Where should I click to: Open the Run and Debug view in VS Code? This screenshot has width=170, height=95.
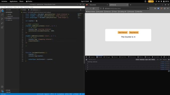point(2,23)
